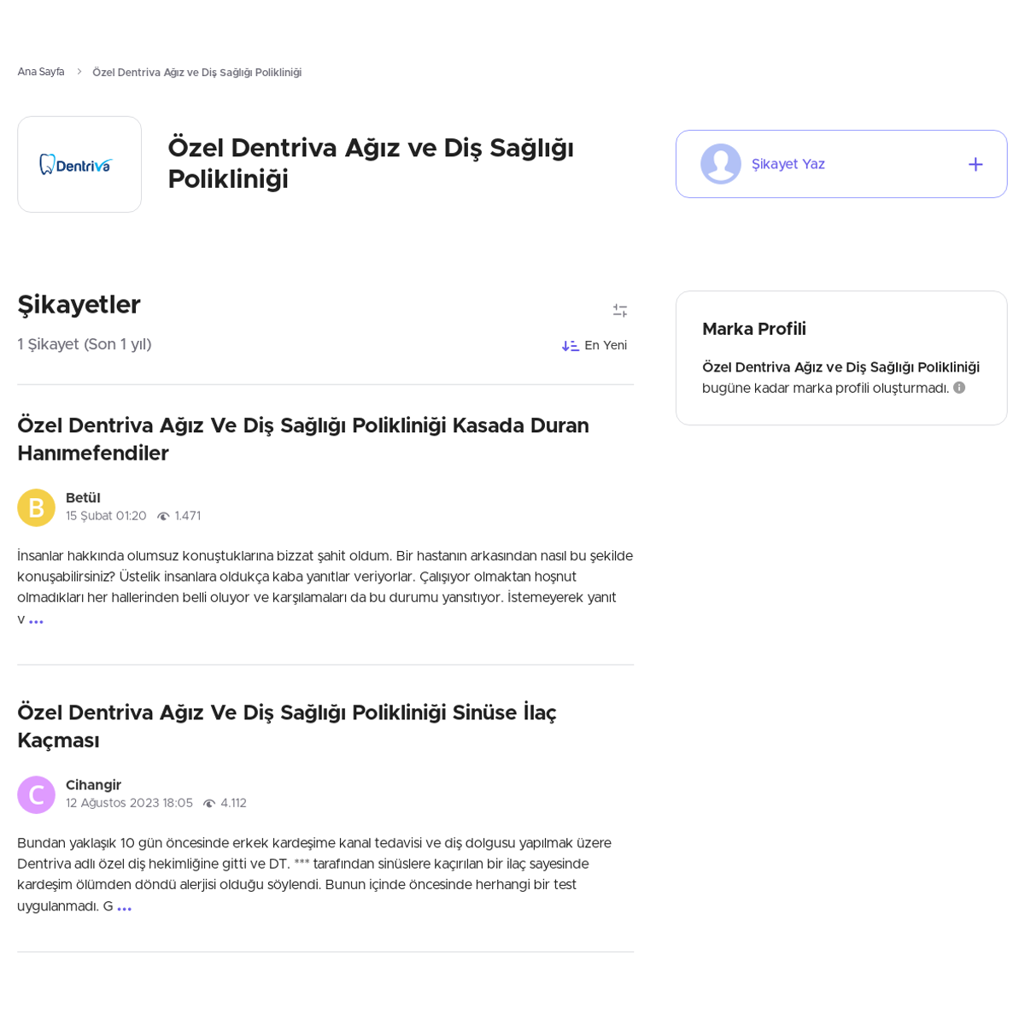Click the view count eye icon for Betül's complaint
This screenshot has height=1025, width=1025.
[x=163, y=517]
